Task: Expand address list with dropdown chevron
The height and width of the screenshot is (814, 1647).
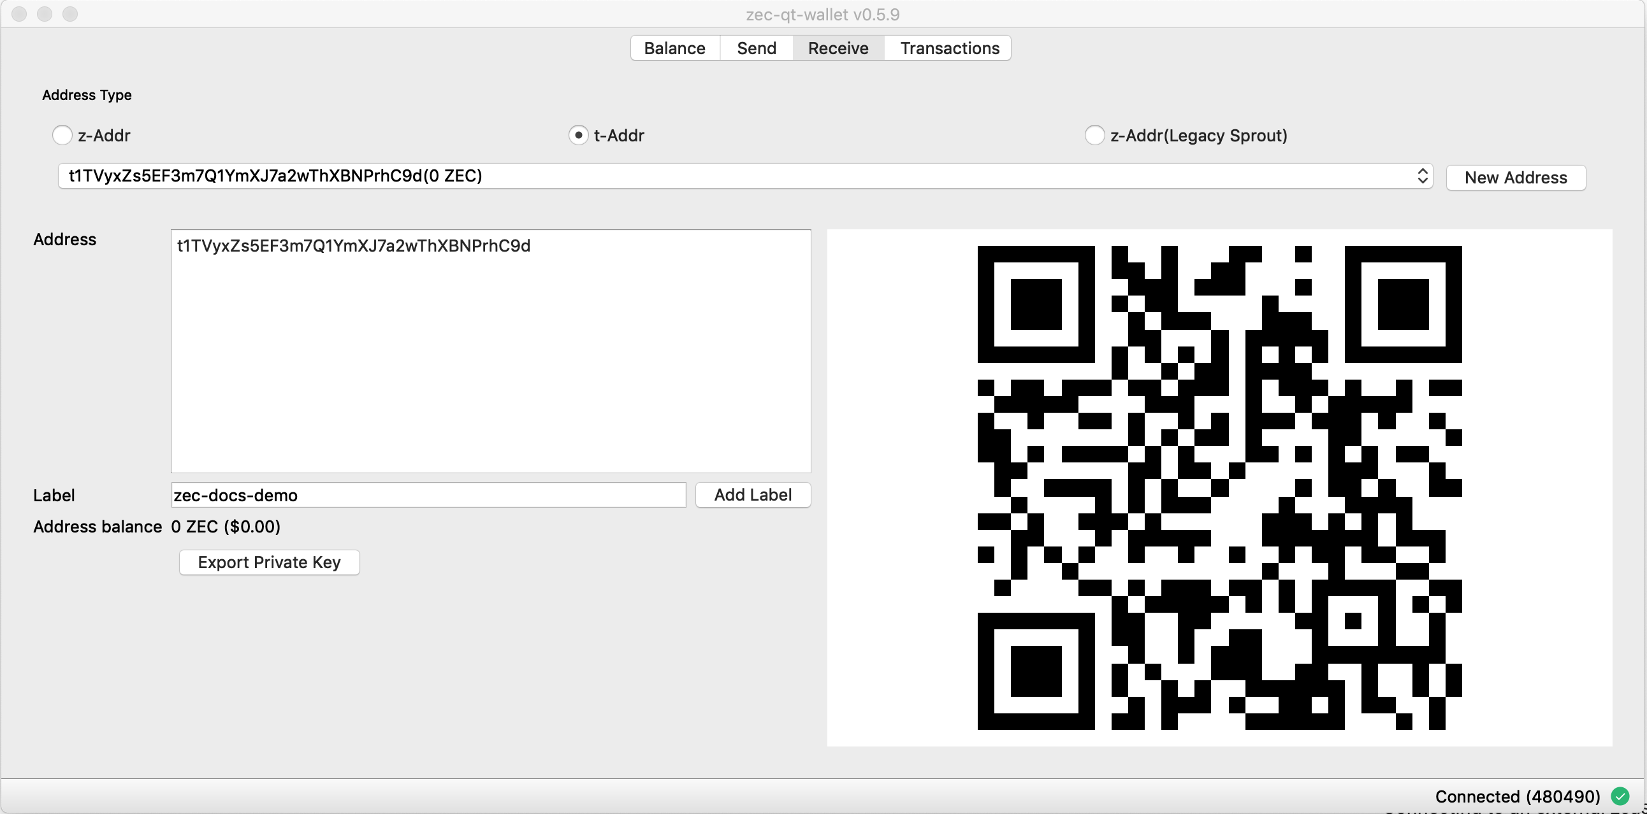Action: tap(1422, 175)
